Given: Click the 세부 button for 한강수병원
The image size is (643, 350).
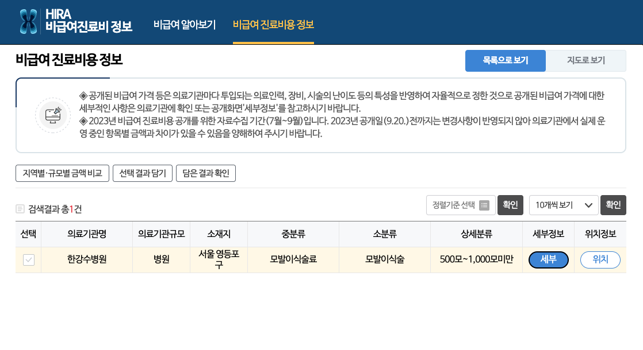Looking at the screenshot, I should (548, 259).
